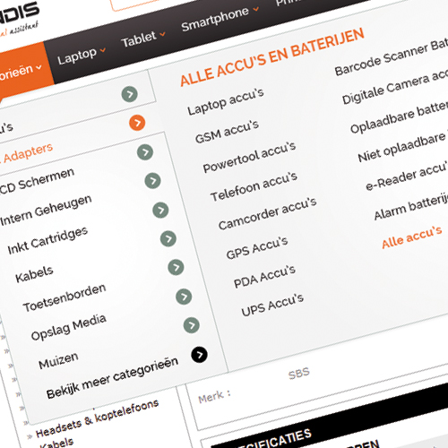The width and height of the screenshot is (448, 448).
Task: Click arrow icon beside CD Schermen
Action: click(145, 152)
